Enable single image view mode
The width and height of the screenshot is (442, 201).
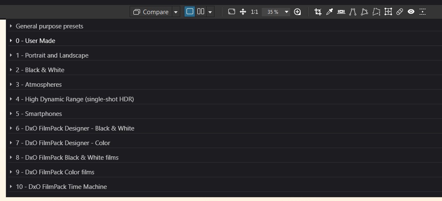click(190, 12)
